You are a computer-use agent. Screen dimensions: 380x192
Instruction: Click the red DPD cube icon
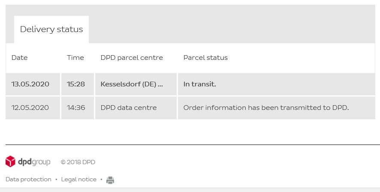(x=10, y=161)
